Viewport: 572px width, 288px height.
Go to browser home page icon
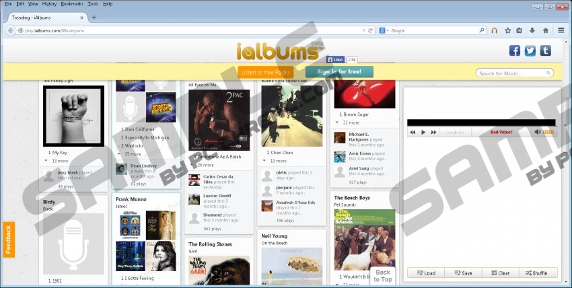click(x=545, y=30)
